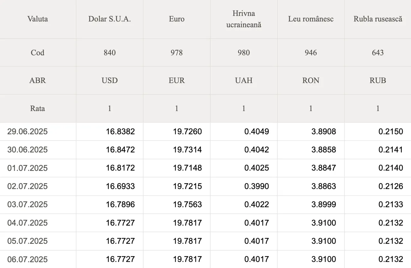This screenshot has height=268, width=411.
Task: Select RON rate 3.8999 on 03.07.2025
Action: (324, 205)
